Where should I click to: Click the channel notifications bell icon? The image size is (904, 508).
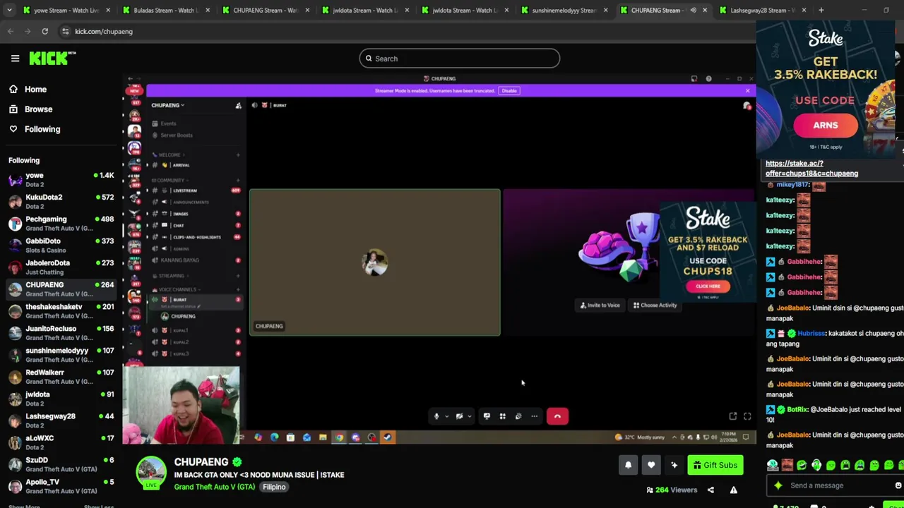628,465
